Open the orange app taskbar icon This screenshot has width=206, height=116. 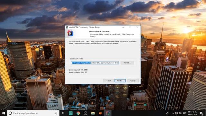coord(100,113)
